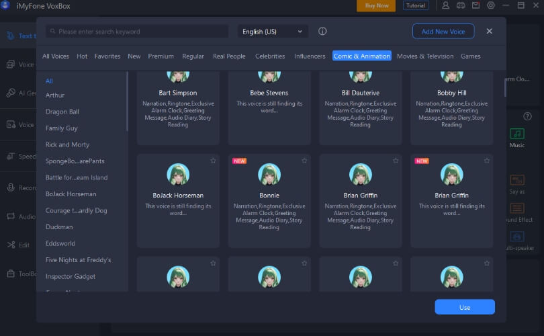Switch to the All Voices tab
The image size is (544, 336).
pos(56,56)
